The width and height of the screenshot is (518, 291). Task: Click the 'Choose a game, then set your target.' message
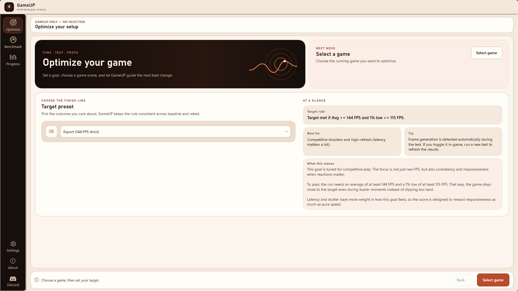pyautogui.click(x=70, y=280)
